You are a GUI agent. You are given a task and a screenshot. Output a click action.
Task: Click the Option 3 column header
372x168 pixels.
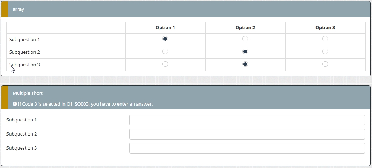pos(325,28)
